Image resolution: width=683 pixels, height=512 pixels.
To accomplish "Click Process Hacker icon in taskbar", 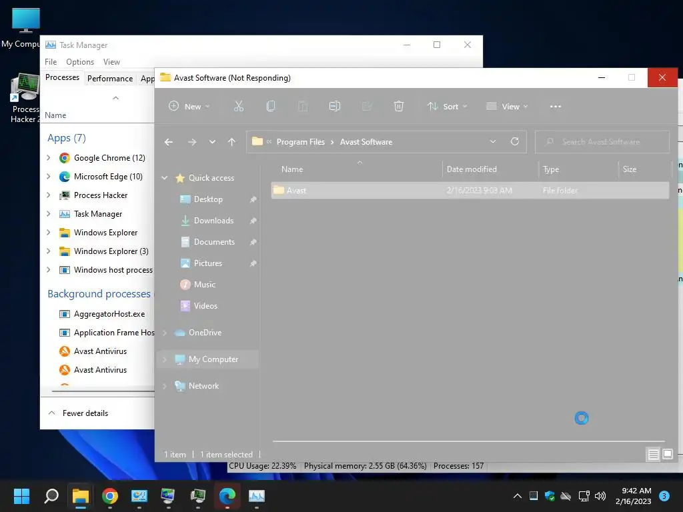I will [197, 496].
